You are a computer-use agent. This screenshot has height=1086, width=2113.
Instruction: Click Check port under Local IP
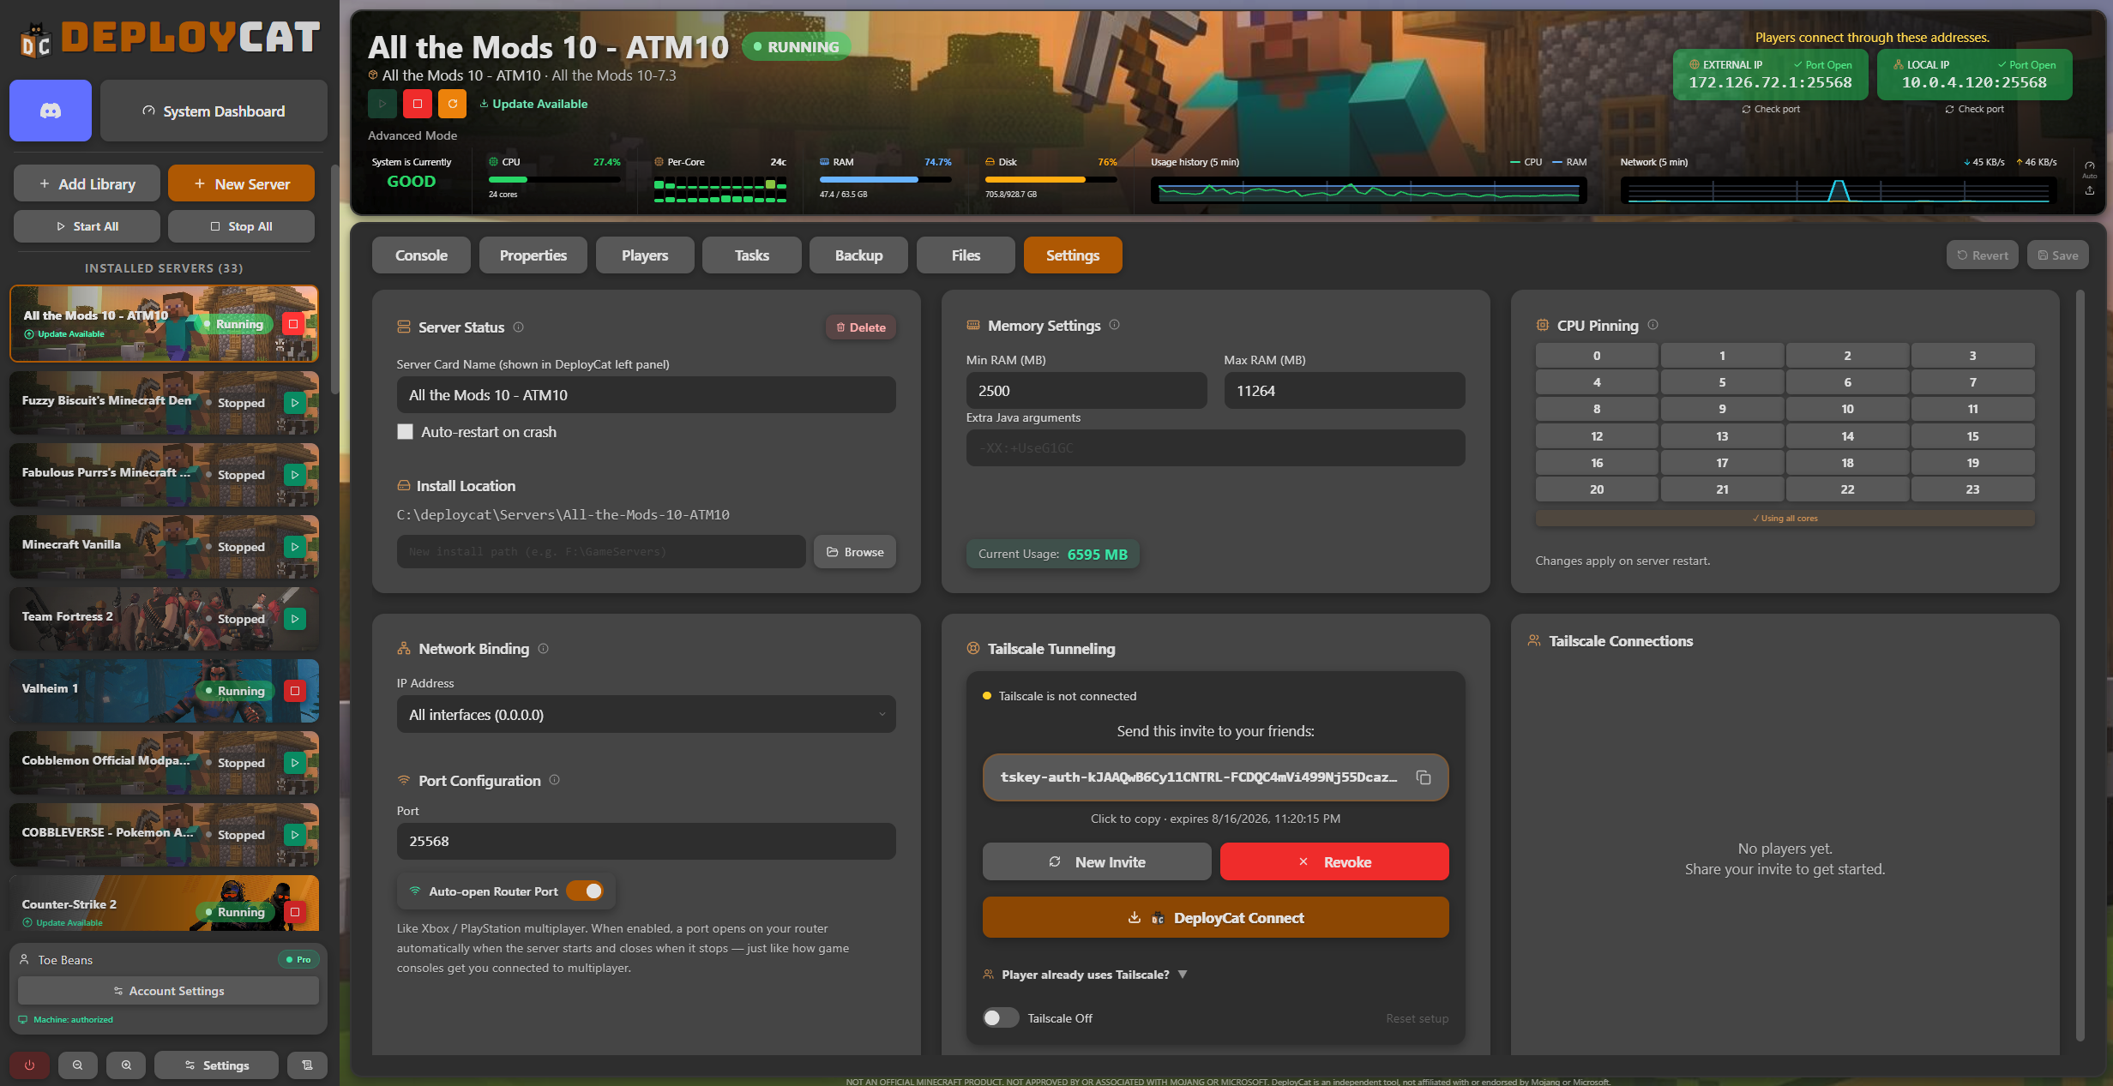click(1975, 109)
